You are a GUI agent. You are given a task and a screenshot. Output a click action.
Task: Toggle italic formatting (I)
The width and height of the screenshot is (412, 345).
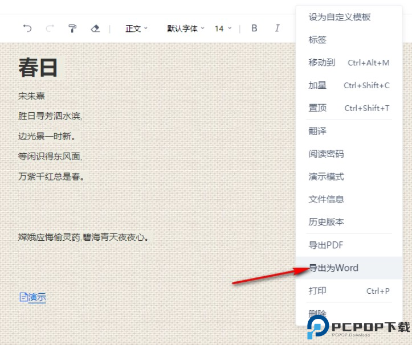[x=277, y=28]
